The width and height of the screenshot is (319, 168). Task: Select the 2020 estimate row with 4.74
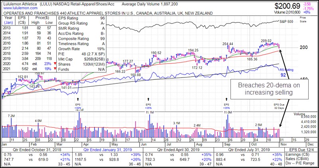click(x=29, y=63)
